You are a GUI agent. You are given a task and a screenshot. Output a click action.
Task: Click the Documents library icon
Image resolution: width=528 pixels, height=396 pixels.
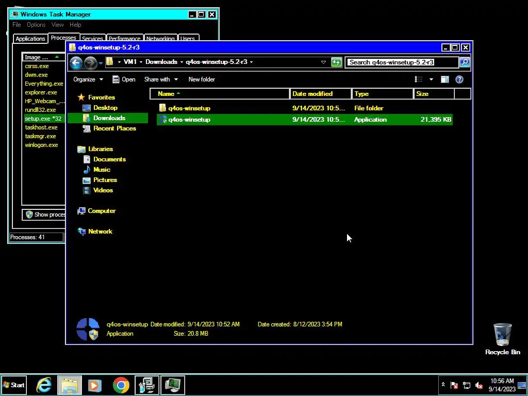click(87, 159)
